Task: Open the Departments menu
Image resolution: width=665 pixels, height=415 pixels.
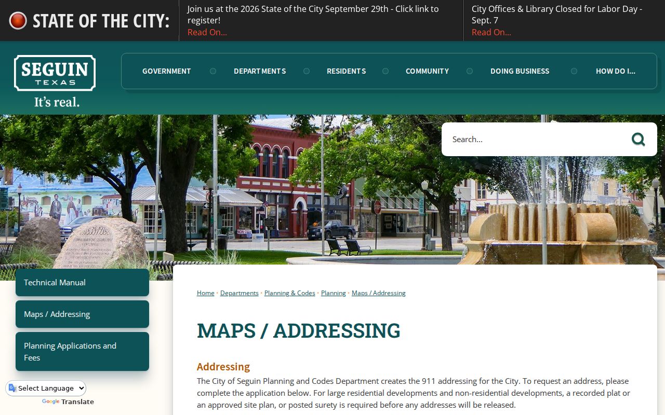Action: pyautogui.click(x=260, y=71)
